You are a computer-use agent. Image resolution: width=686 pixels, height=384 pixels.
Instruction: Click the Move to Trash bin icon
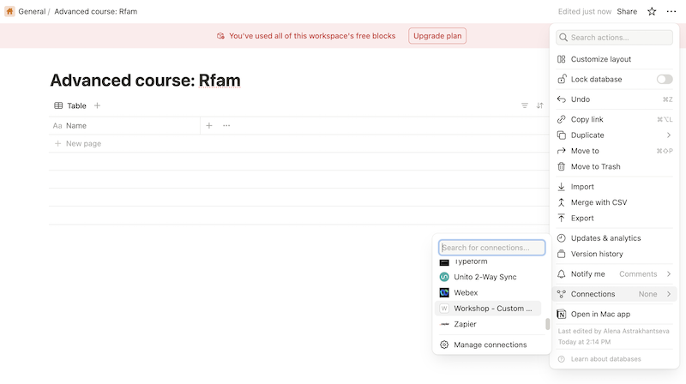562,166
